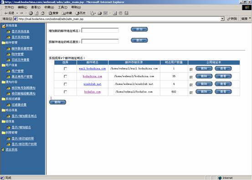Open the bodachina.com domain link
The image size is (252, 180).
(x=93, y=77)
